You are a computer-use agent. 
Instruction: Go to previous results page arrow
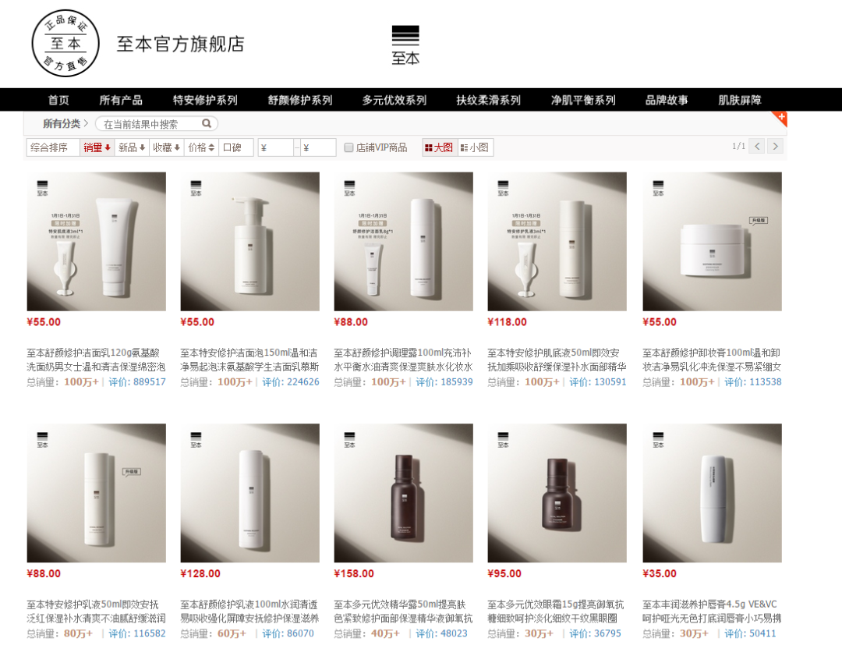point(756,146)
